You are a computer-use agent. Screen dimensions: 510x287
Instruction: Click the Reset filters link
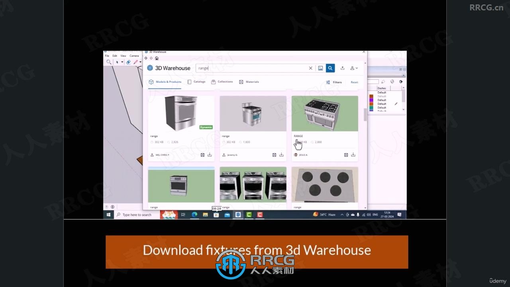point(354,82)
